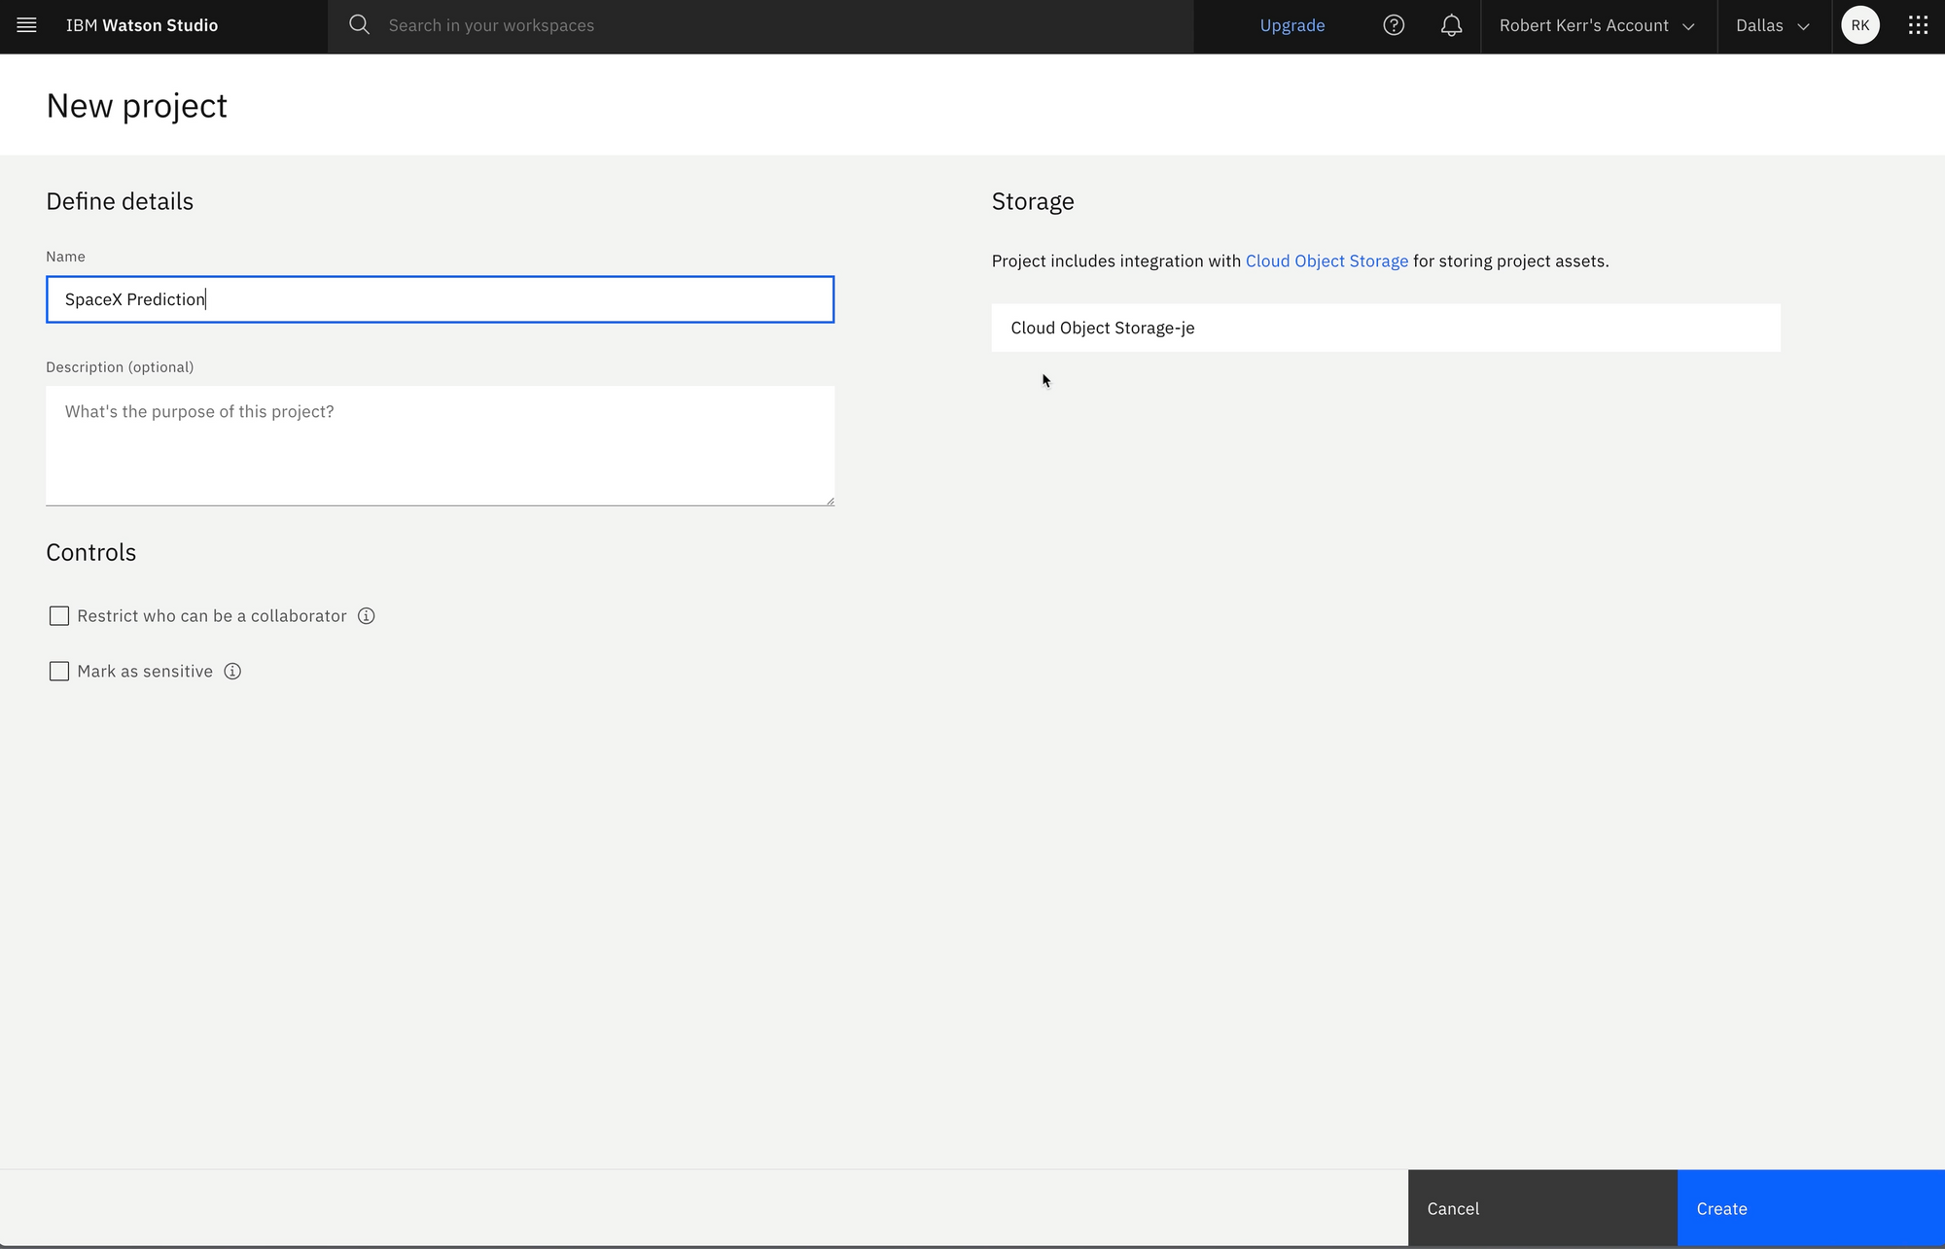Open the Cloud Object Storage link
The image size is (1945, 1249).
[1326, 261]
